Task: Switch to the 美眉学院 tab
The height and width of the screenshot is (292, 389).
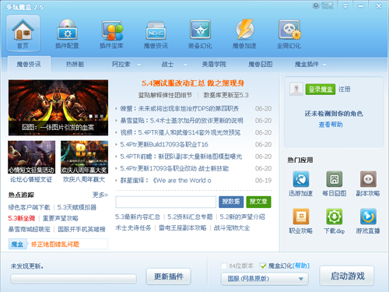Action: (x=214, y=64)
